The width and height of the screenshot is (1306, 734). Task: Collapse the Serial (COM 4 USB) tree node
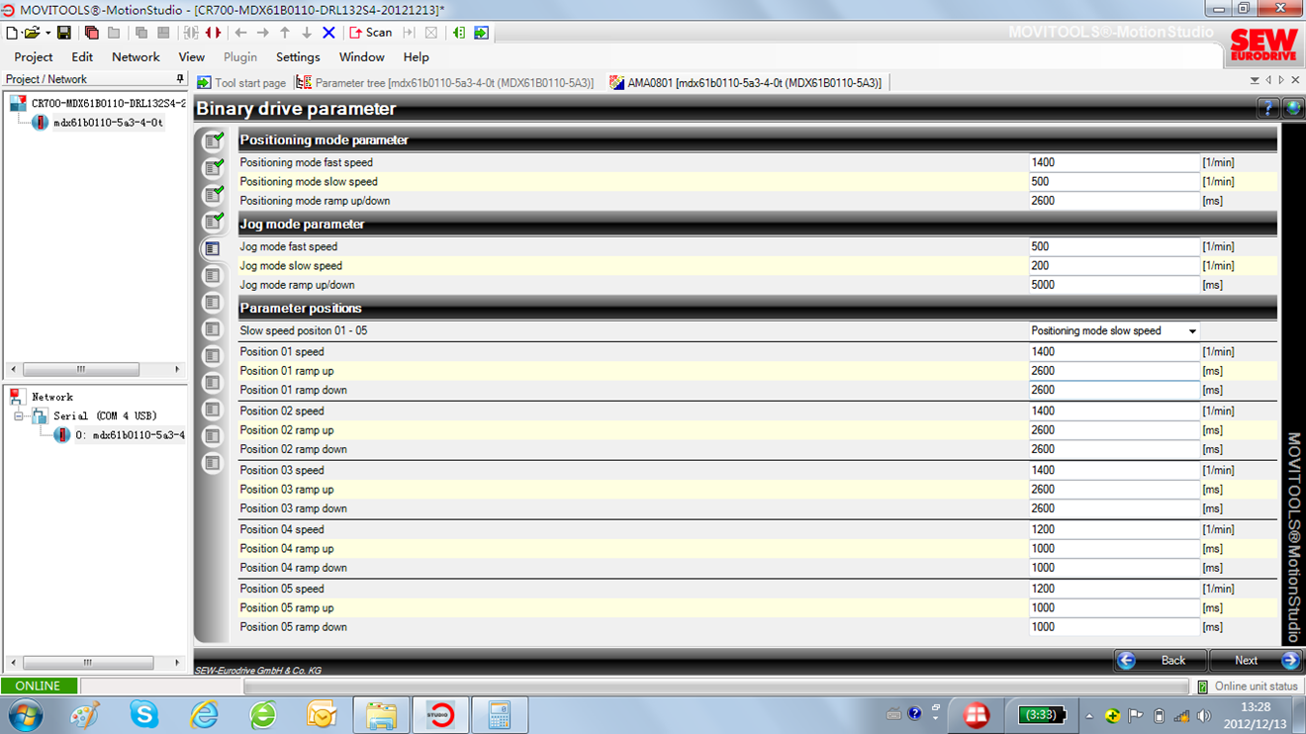pyautogui.click(x=19, y=416)
